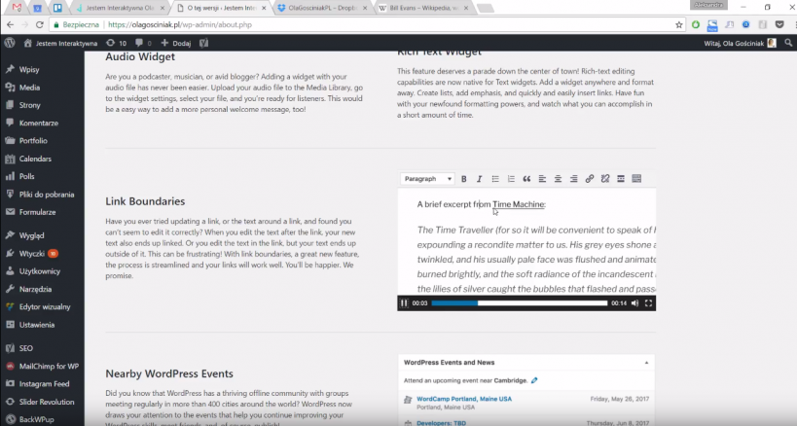Viewport: 797px width, 426px height.
Task: Open the Użytkownicy menu
Action: click(x=42, y=271)
